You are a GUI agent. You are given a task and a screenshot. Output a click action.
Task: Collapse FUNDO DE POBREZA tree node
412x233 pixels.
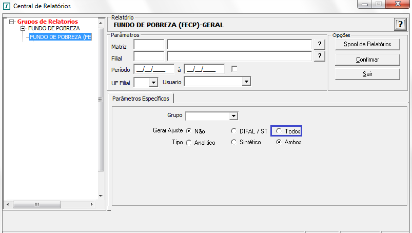point(23,28)
